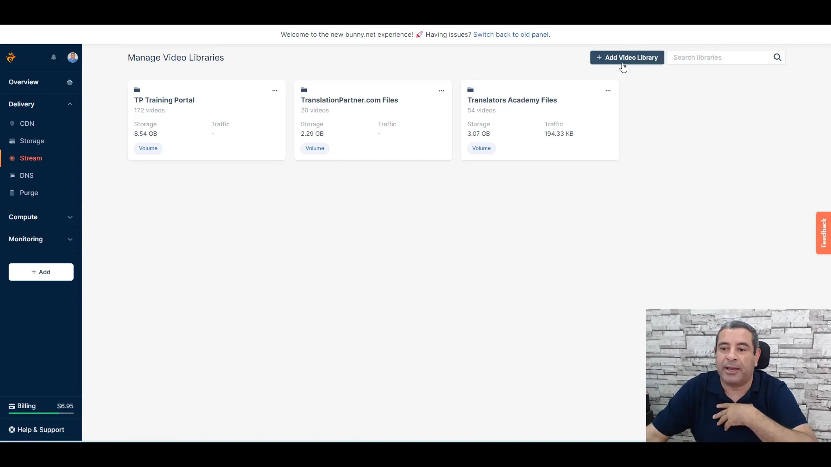Click the Storage sidebar item

[x=32, y=140]
